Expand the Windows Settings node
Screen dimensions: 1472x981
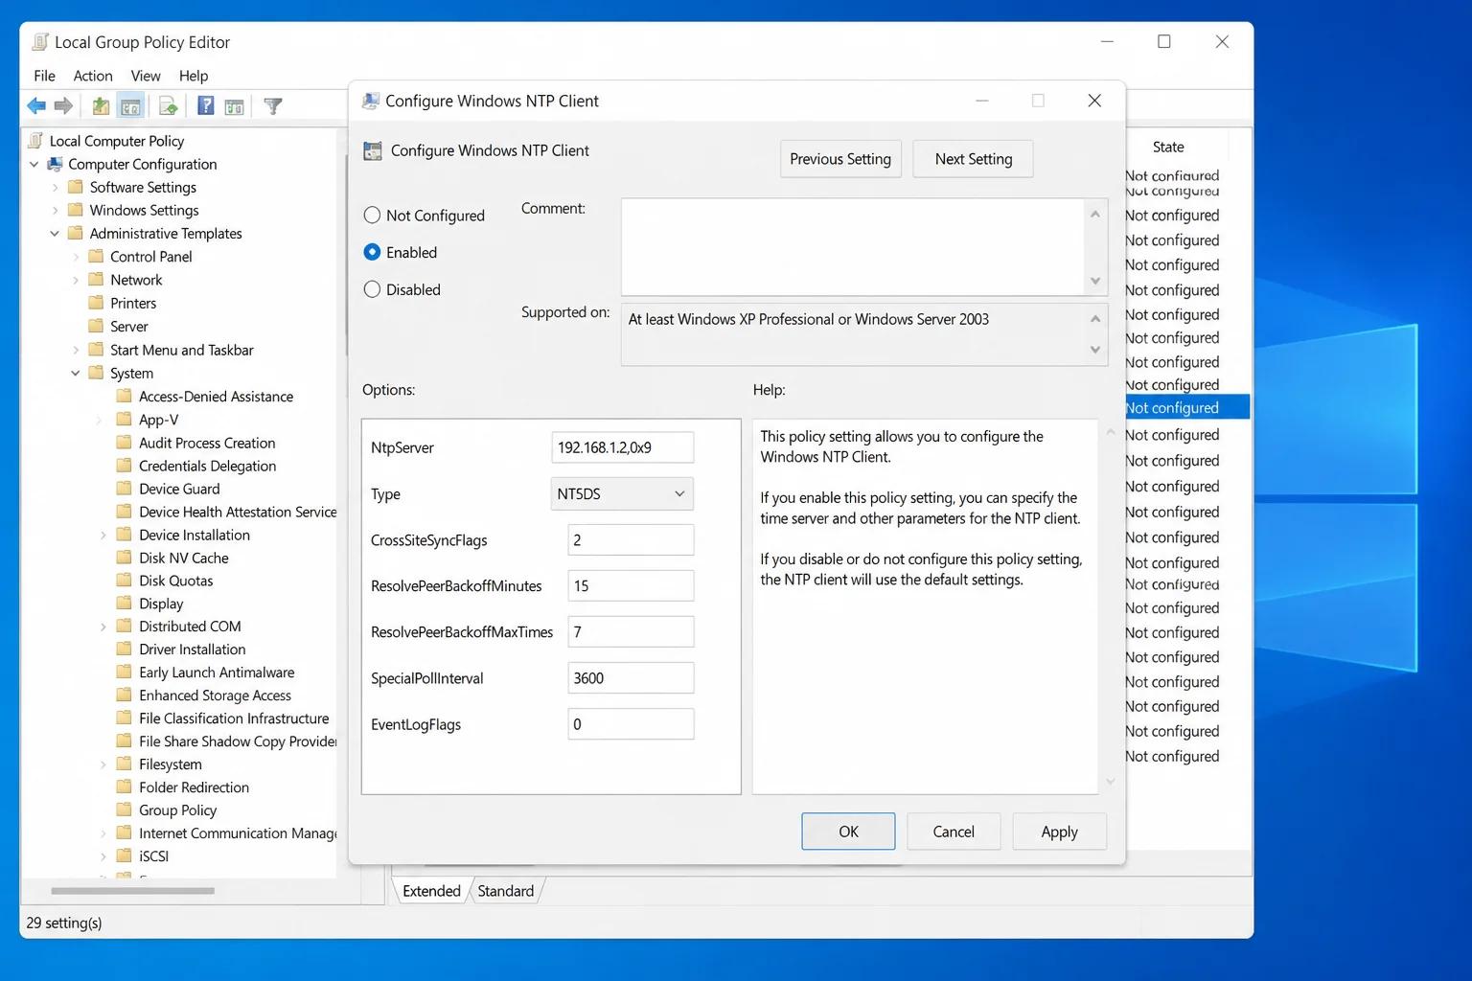(55, 210)
